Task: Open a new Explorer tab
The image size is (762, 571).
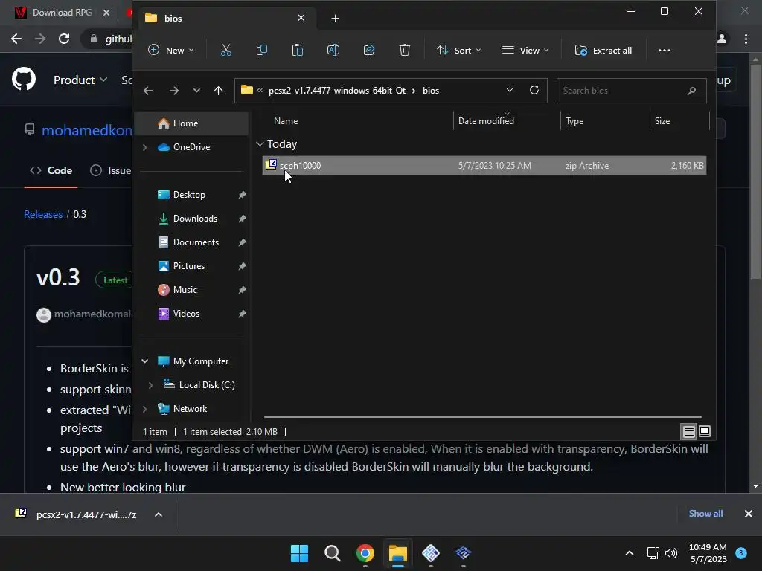Action: pyautogui.click(x=335, y=19)
